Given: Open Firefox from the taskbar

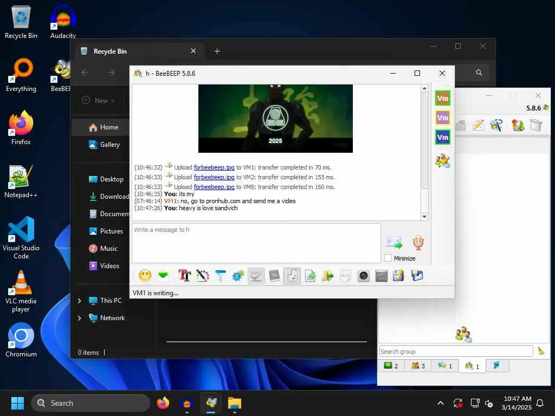Looking at the screenshot, I should pyautogui.click(x=163, y=403).
